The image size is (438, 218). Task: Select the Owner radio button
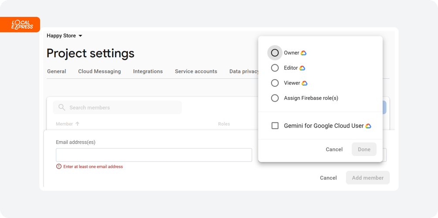coord(275,53)
